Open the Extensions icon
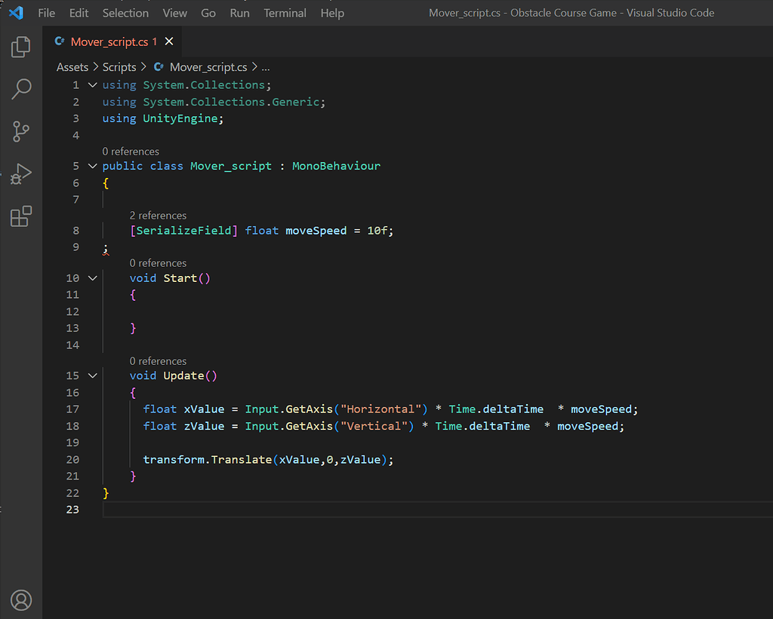Screen dimensions: 773x619 click(20, 216)
